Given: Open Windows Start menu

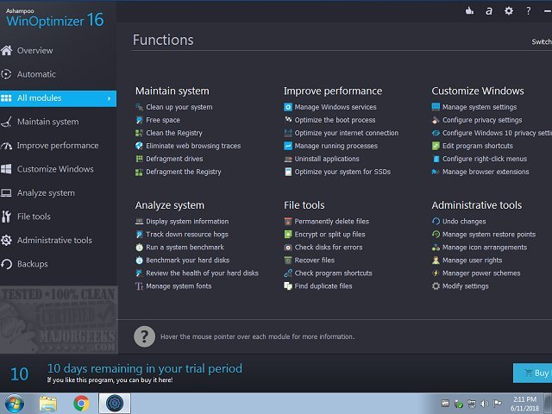Looking at the screenshot, I should coord(15,404).
